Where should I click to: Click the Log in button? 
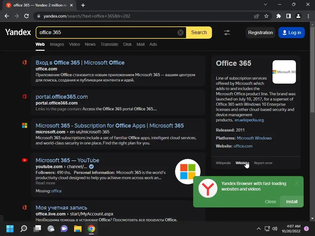292,33
